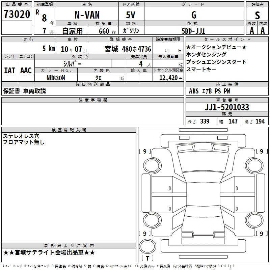Image resolution: width=270 pixels, height=270 pixels.
Task: Select chassis number JJ1-5201033
Action: coord(227,107)
